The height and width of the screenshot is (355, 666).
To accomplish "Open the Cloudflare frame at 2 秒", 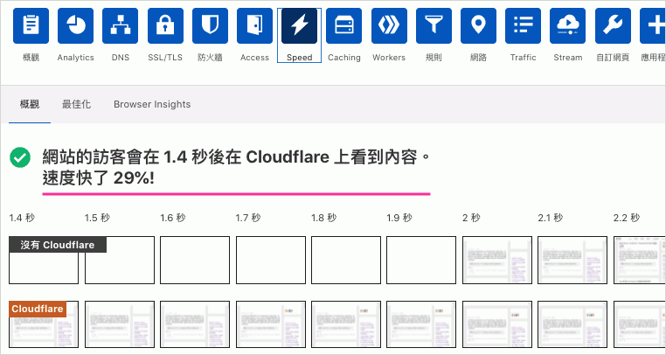I will (x=497, y=324).
